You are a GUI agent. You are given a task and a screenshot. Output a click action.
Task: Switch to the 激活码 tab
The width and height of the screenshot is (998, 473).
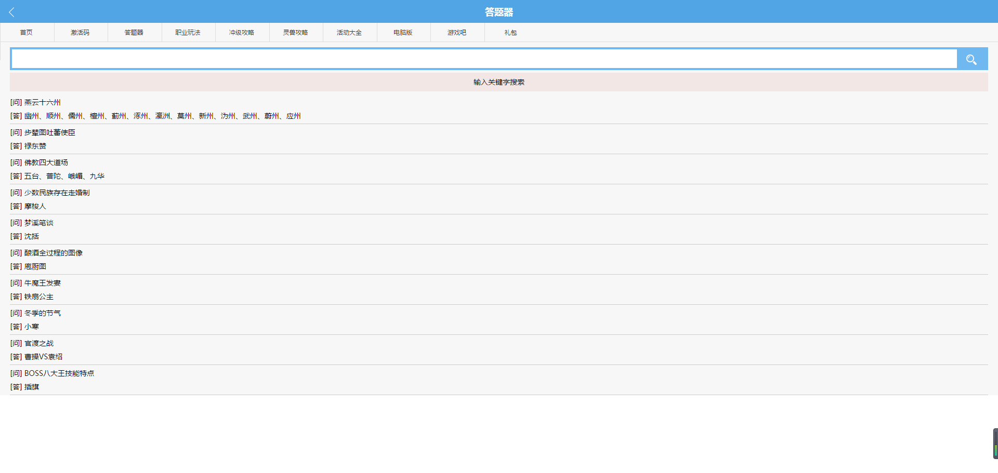tap(80, 32)
